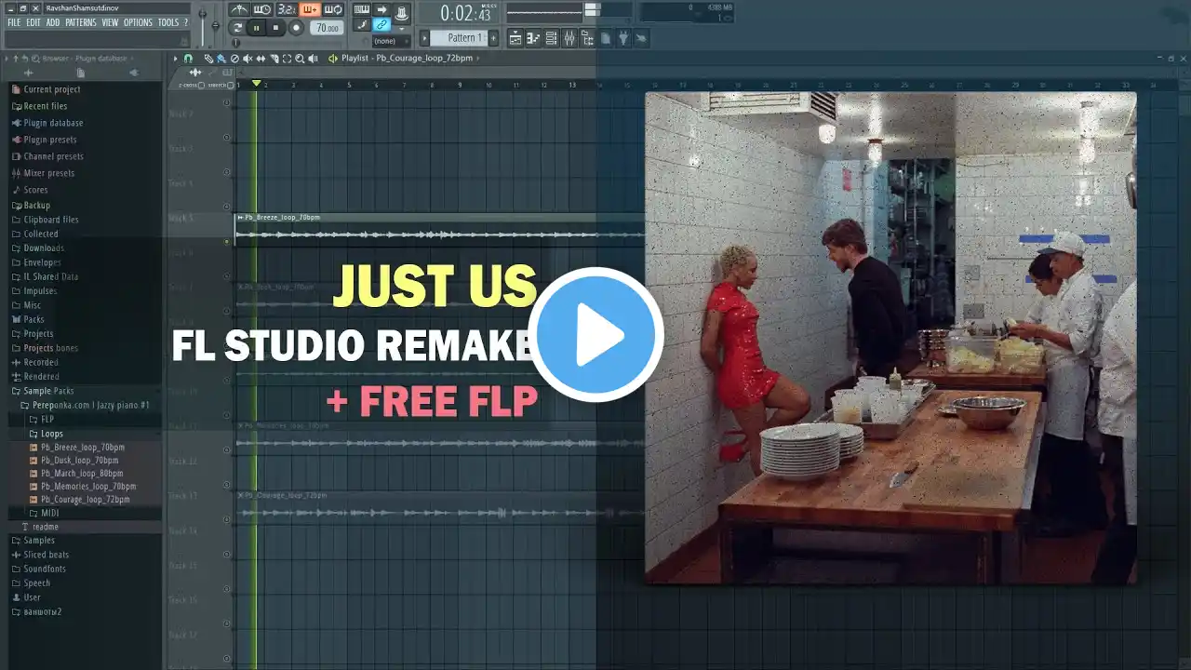Open the pattern selector left arrow
This screenshot has height=670, width=1191.
424,38
